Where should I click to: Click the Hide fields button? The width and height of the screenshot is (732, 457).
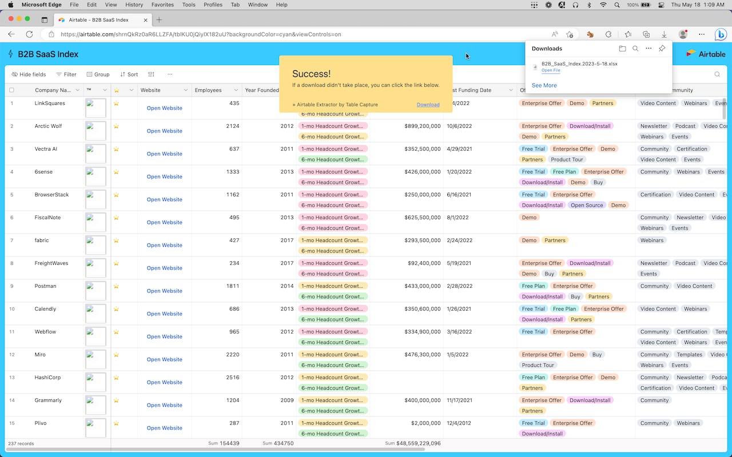click(x=29, y=74)
